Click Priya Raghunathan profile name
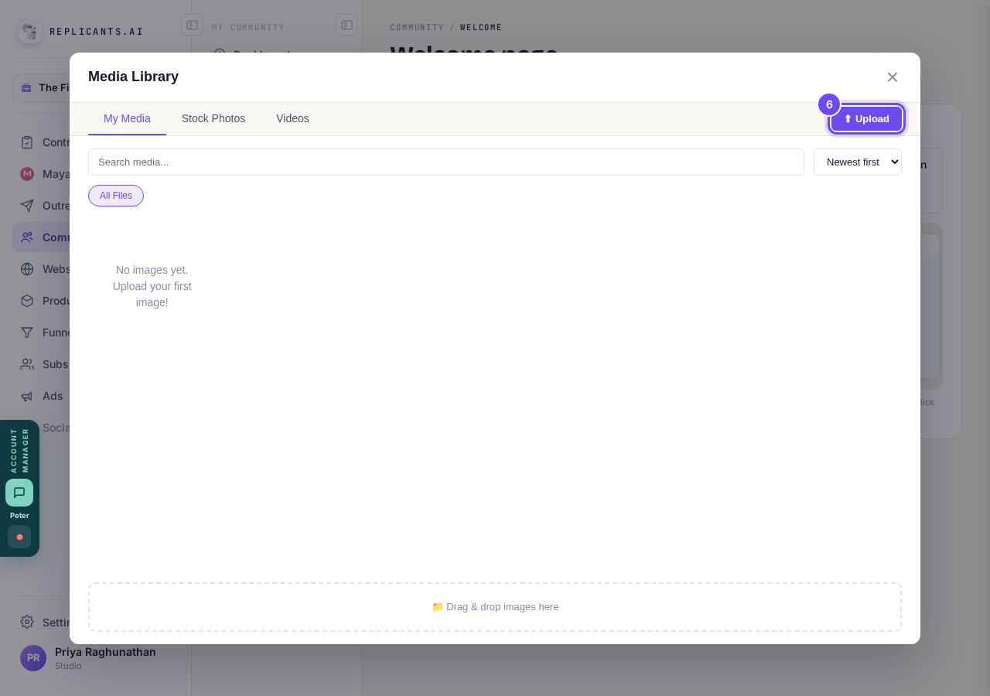 105,652
